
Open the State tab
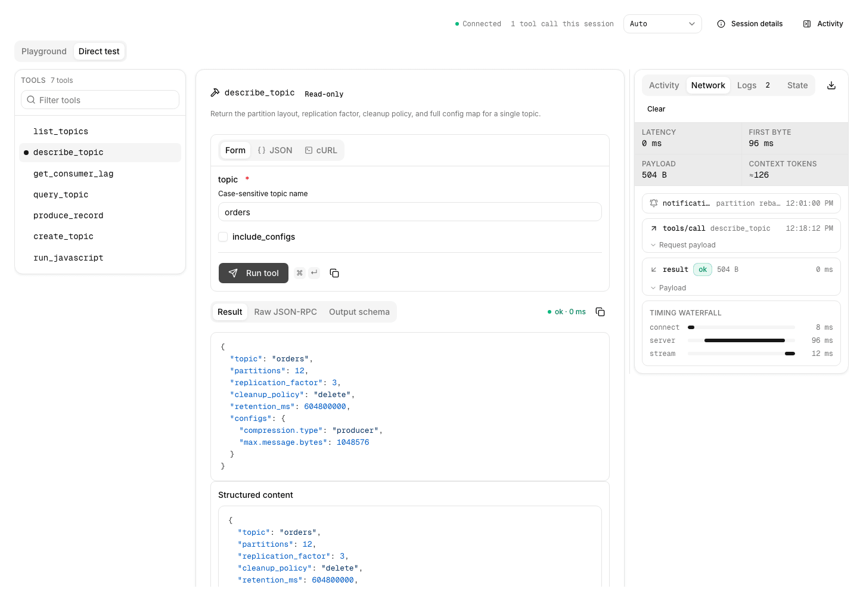click(x=797, y=85)
